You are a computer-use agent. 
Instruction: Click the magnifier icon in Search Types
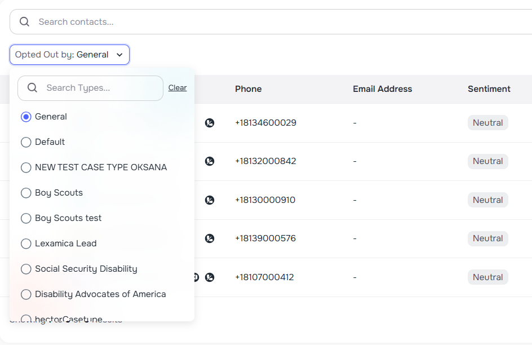32,88
